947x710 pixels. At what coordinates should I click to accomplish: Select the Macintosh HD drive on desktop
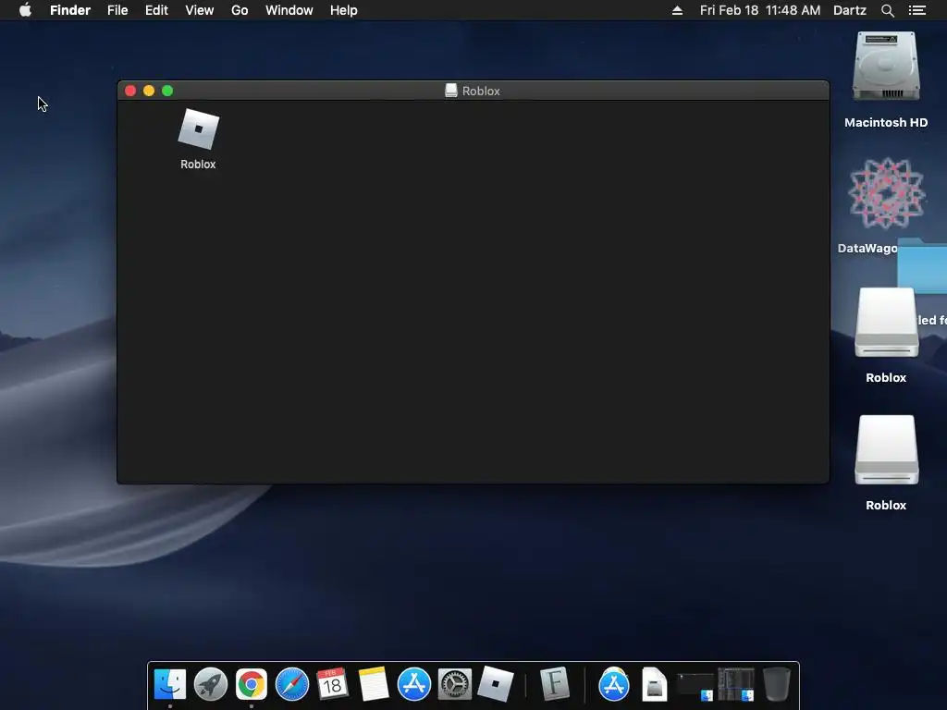[886, 67]
